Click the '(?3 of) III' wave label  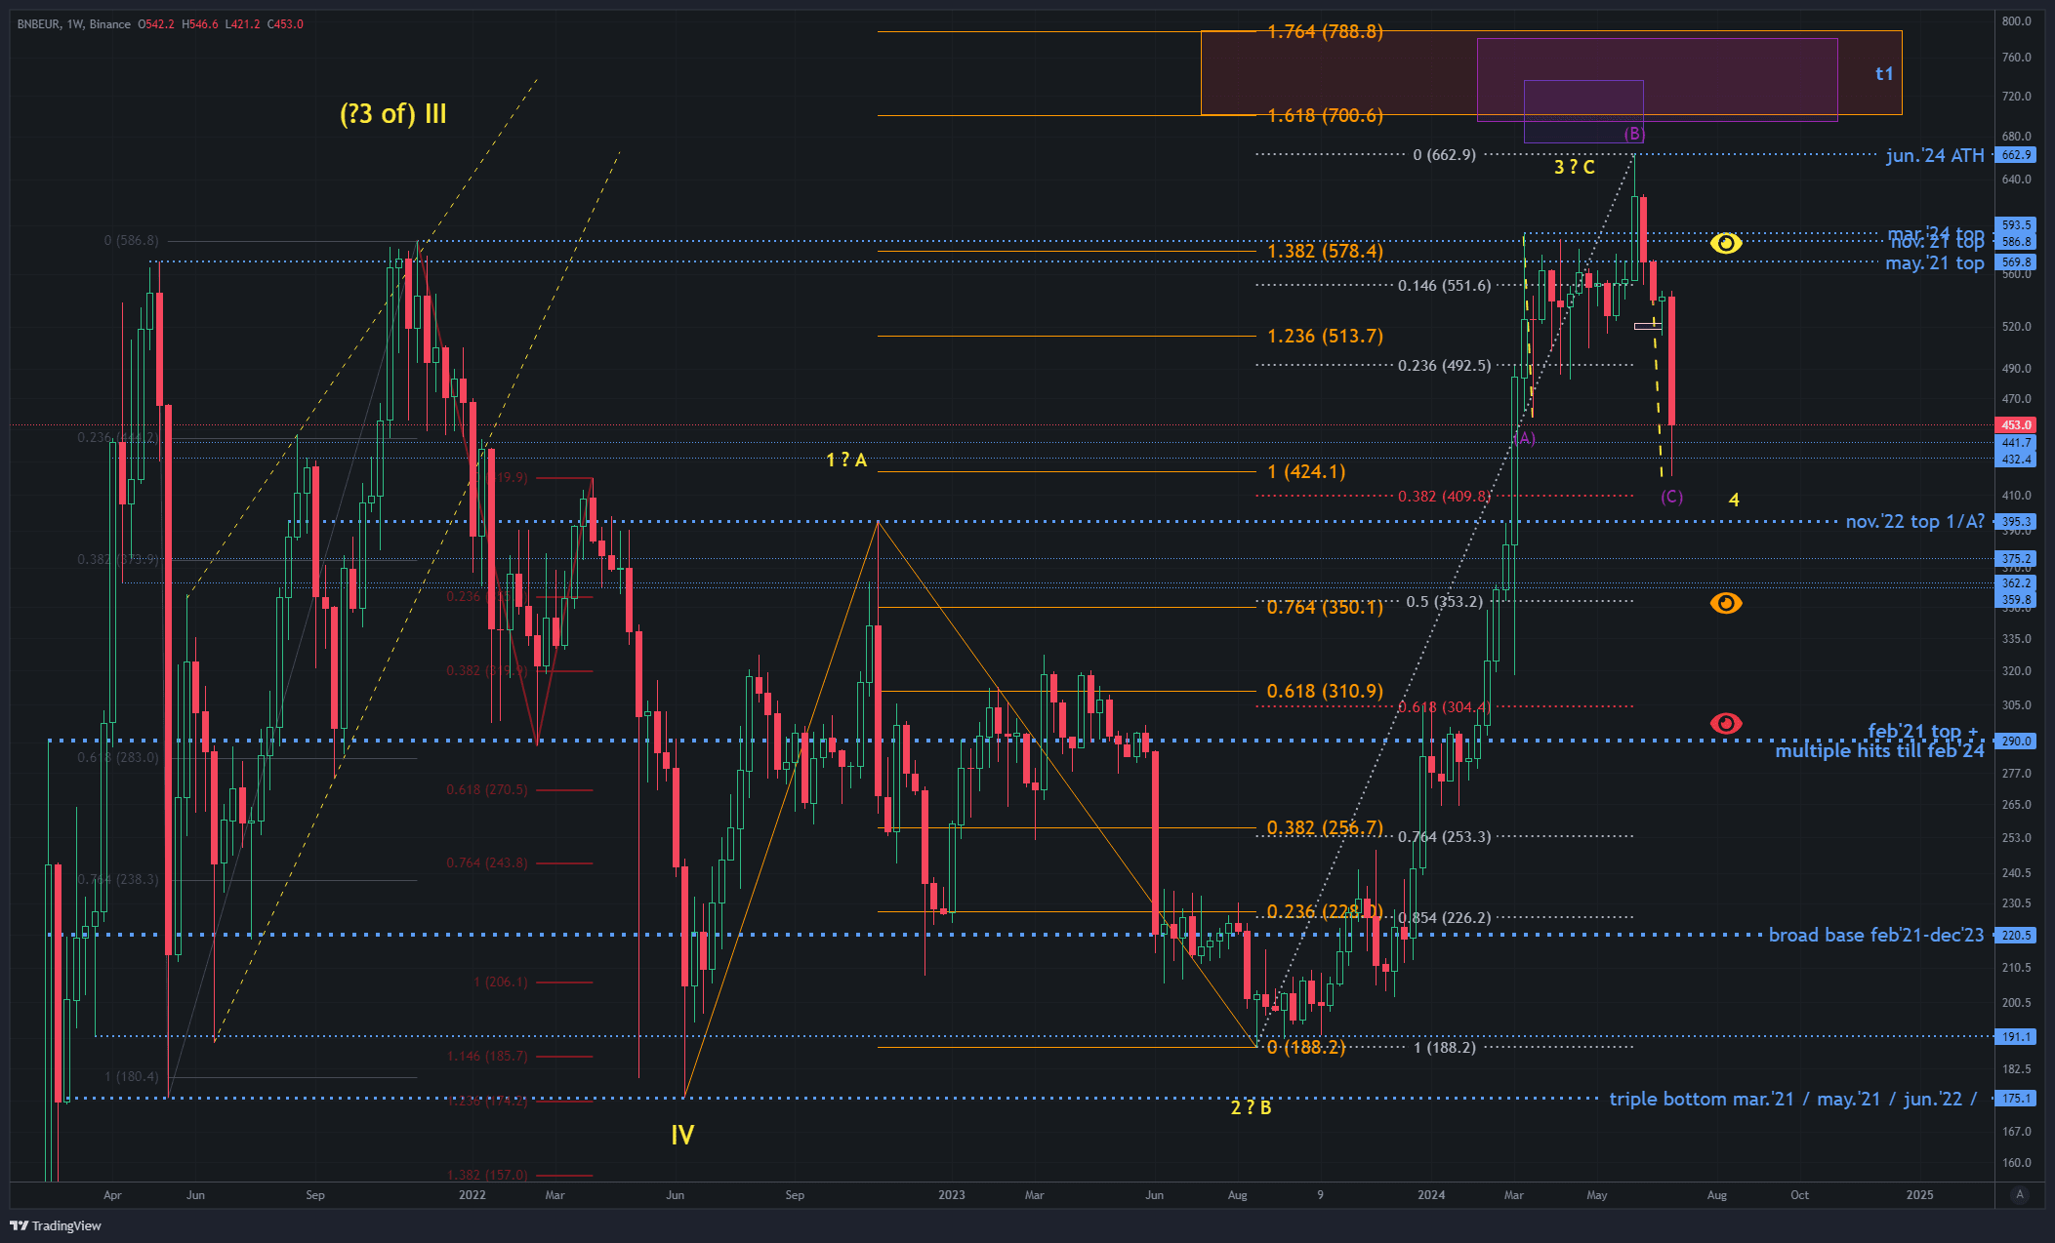tap(392, 114)
